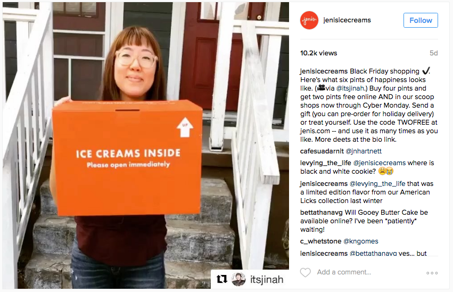Open jenisicecreams profile from header username

[x=347, y=20]
